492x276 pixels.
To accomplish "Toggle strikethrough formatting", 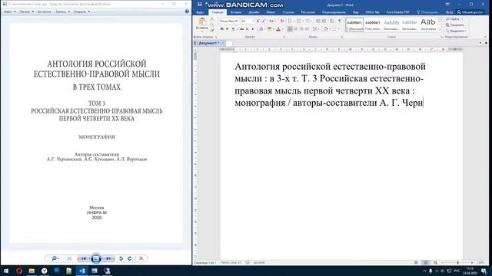I will click(x=241, y=29).
